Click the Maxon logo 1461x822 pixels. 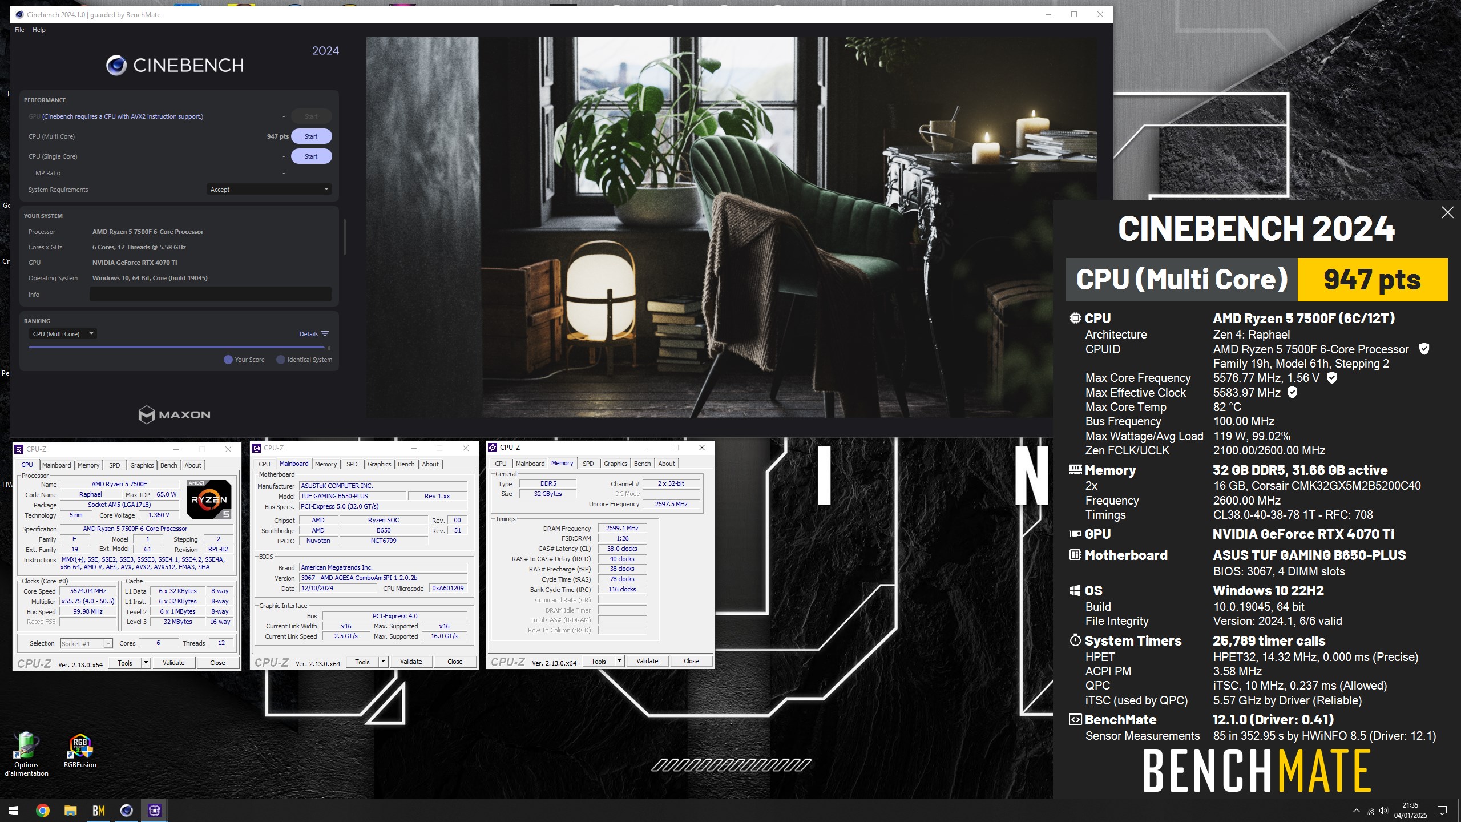(x=174, y=414)
